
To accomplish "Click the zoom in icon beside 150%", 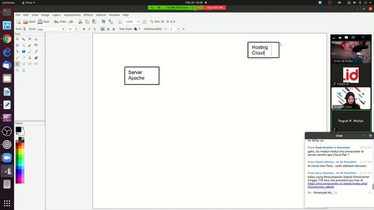I will (144, 22).
